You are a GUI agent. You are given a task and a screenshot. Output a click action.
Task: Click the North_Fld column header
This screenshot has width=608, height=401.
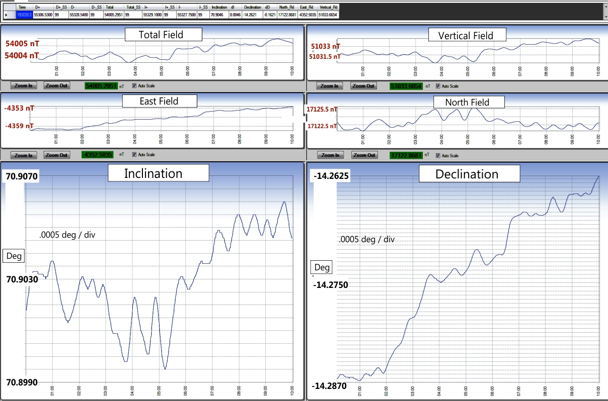point(287,8)
